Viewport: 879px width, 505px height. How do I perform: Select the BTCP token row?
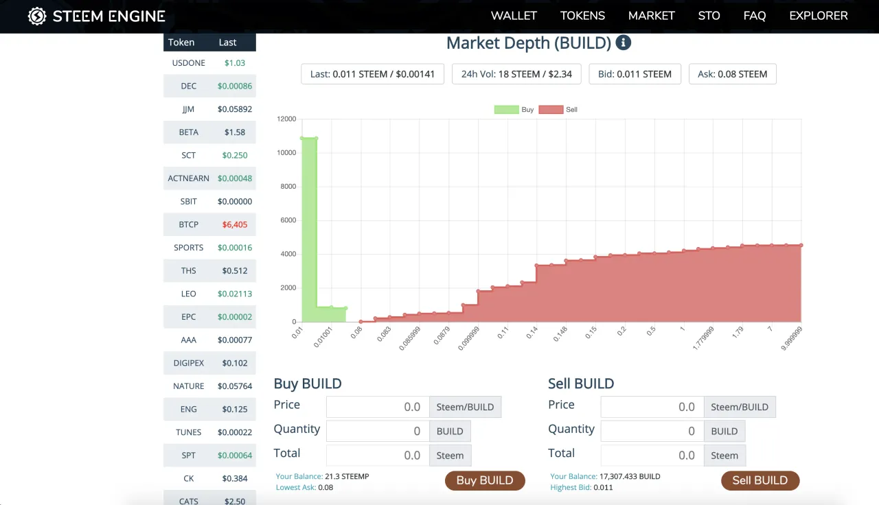209,224
